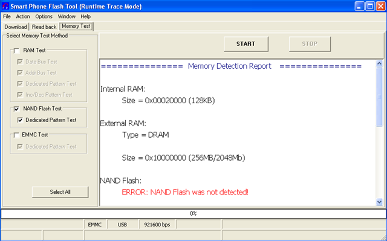This screenshot has height=241, width=387.
Task: Click the STOP button
Action: click(x=310, y=44)
